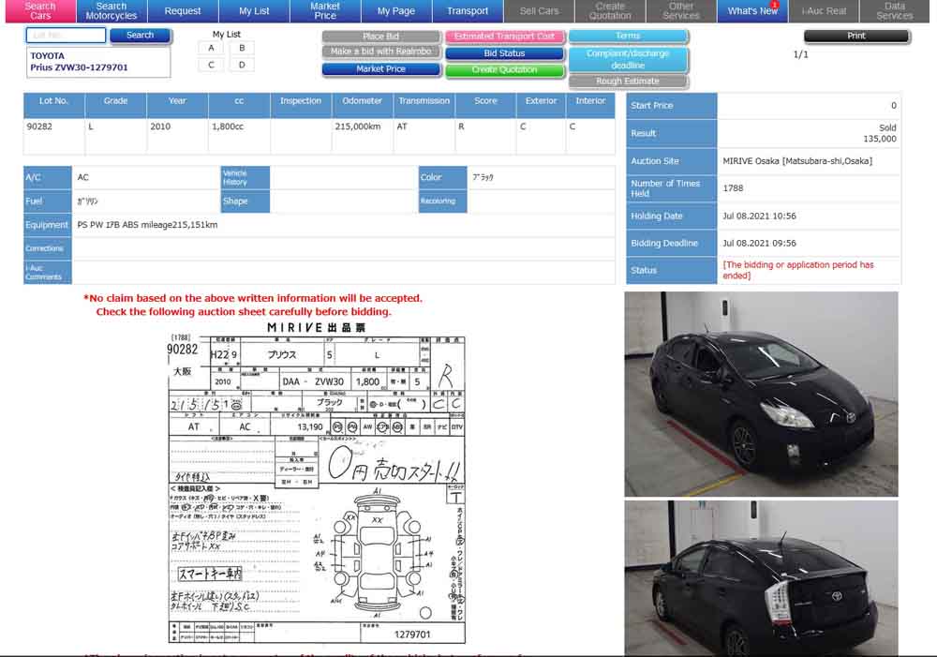Select the Start Price value 0

pyautogui.click(x=894, y=106)
